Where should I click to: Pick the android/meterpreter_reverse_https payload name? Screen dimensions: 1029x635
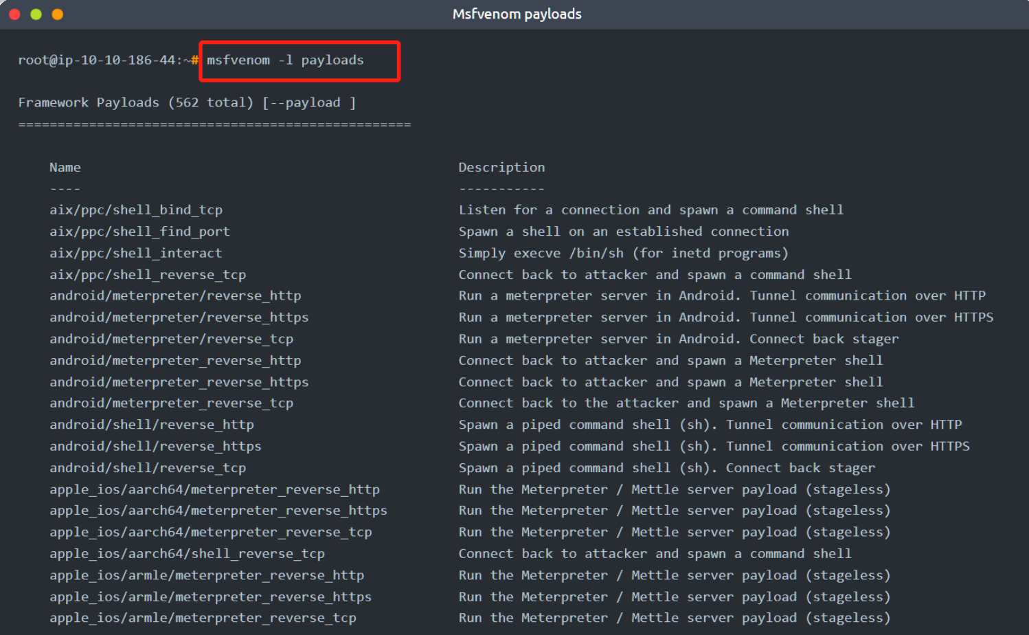[x=179, y=382]
